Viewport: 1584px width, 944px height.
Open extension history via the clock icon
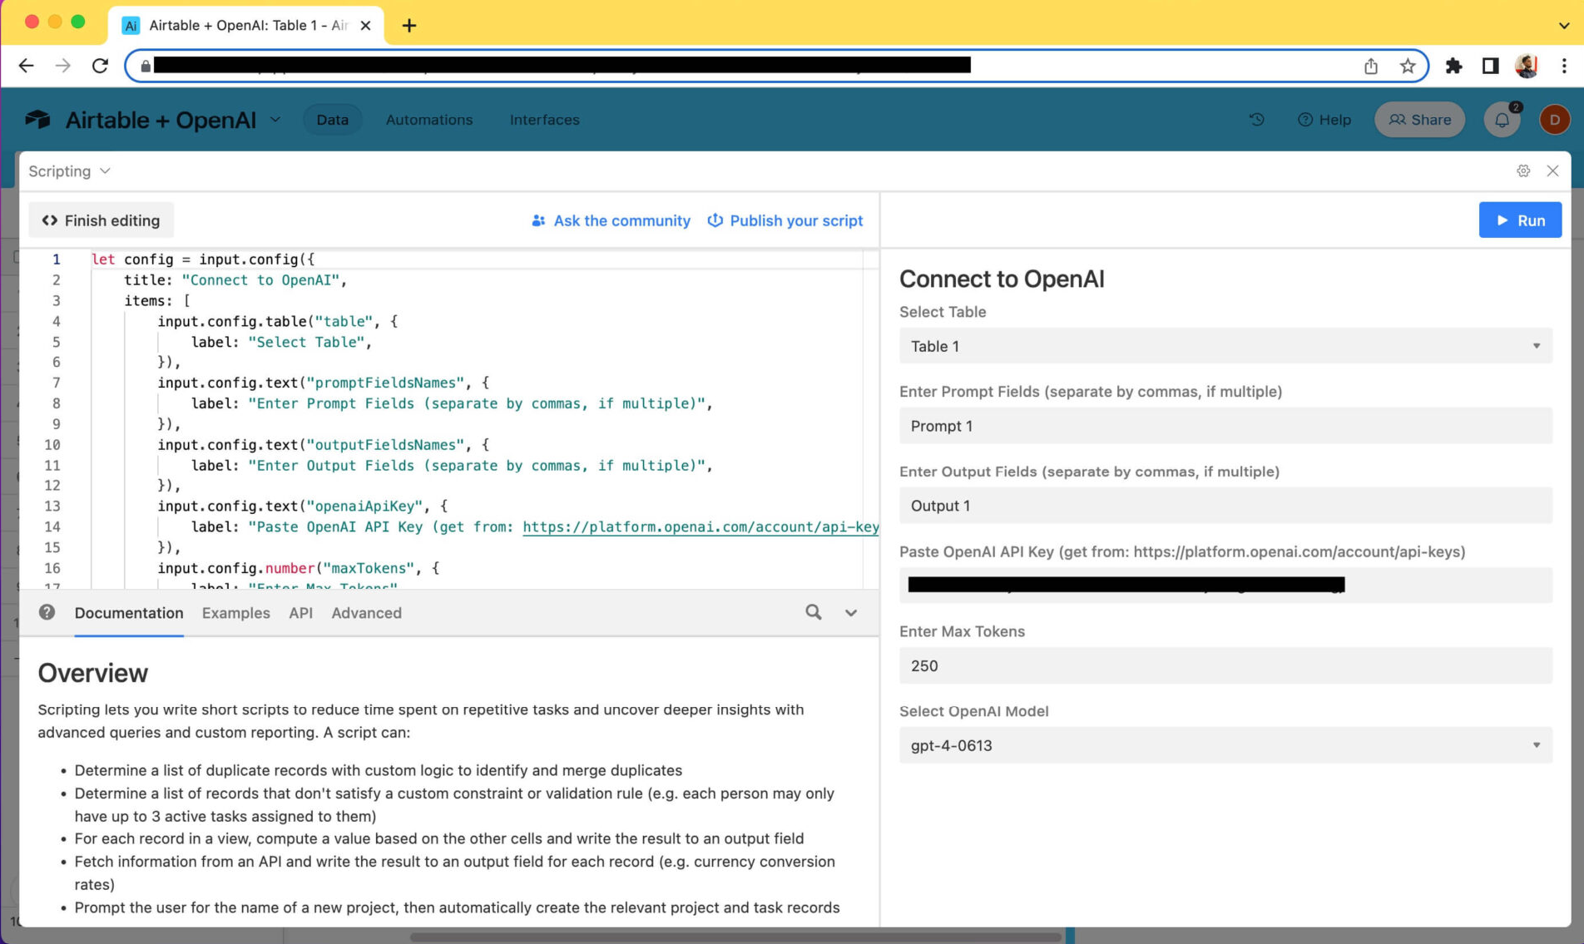coord(1256,119)
